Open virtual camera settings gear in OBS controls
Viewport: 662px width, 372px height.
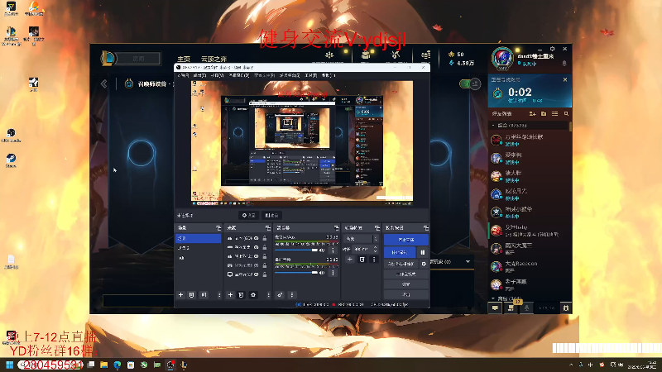(424, 264)
